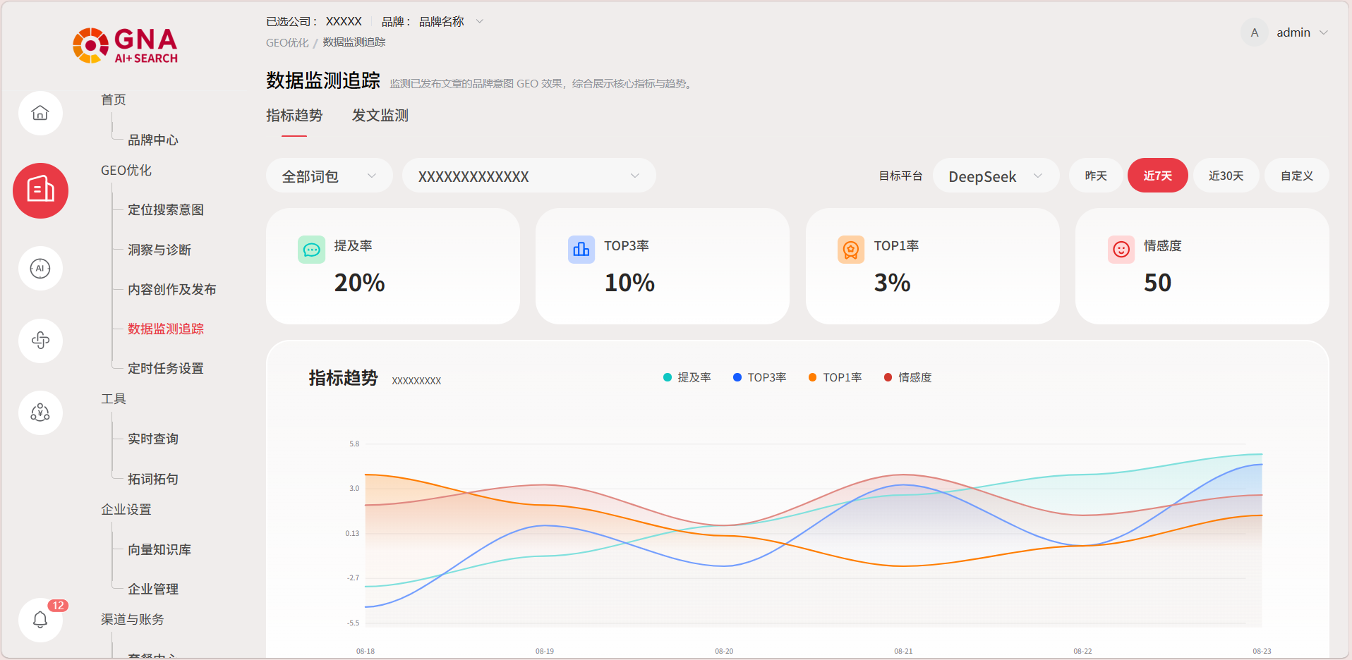This screenshot has height=660, width=1352.
Task: Click the 提及率 20% value
Action: coord(360,283)
